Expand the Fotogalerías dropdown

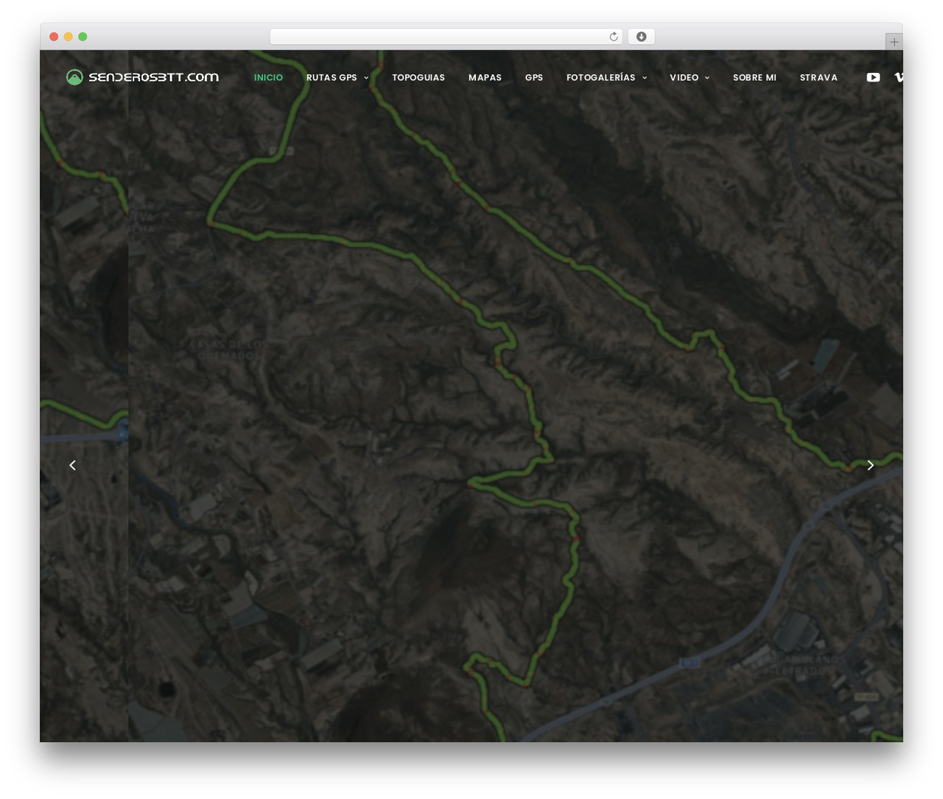(606, 77)
